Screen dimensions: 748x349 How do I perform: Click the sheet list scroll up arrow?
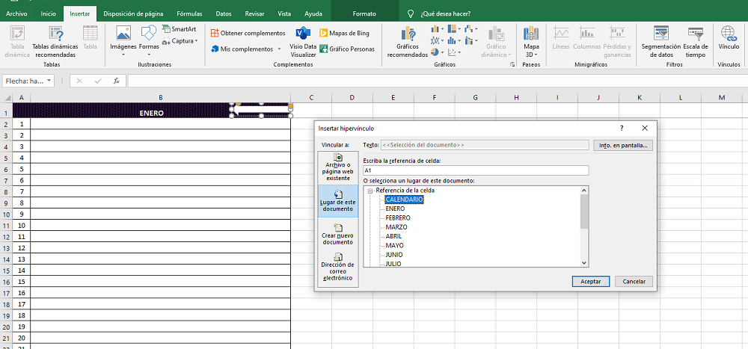(584, 191)
